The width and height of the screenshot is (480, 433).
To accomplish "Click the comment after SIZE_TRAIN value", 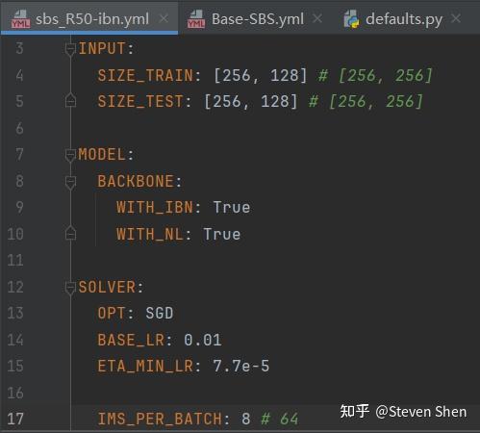I will point(375,76).
